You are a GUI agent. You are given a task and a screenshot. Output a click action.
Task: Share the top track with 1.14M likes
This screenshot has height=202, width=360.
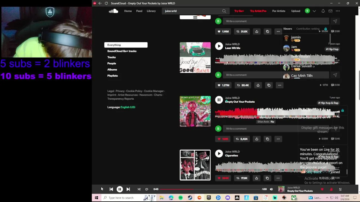[257, 31]
